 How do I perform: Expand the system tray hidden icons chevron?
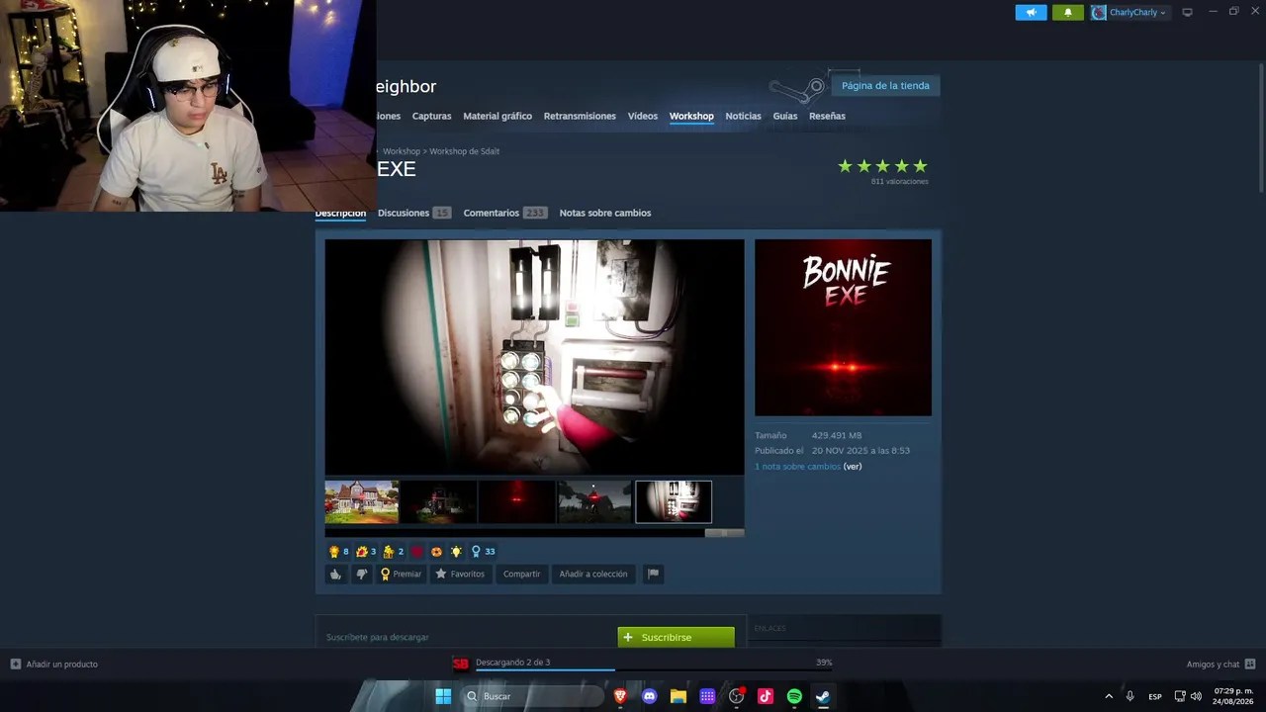coord(1108,696)
